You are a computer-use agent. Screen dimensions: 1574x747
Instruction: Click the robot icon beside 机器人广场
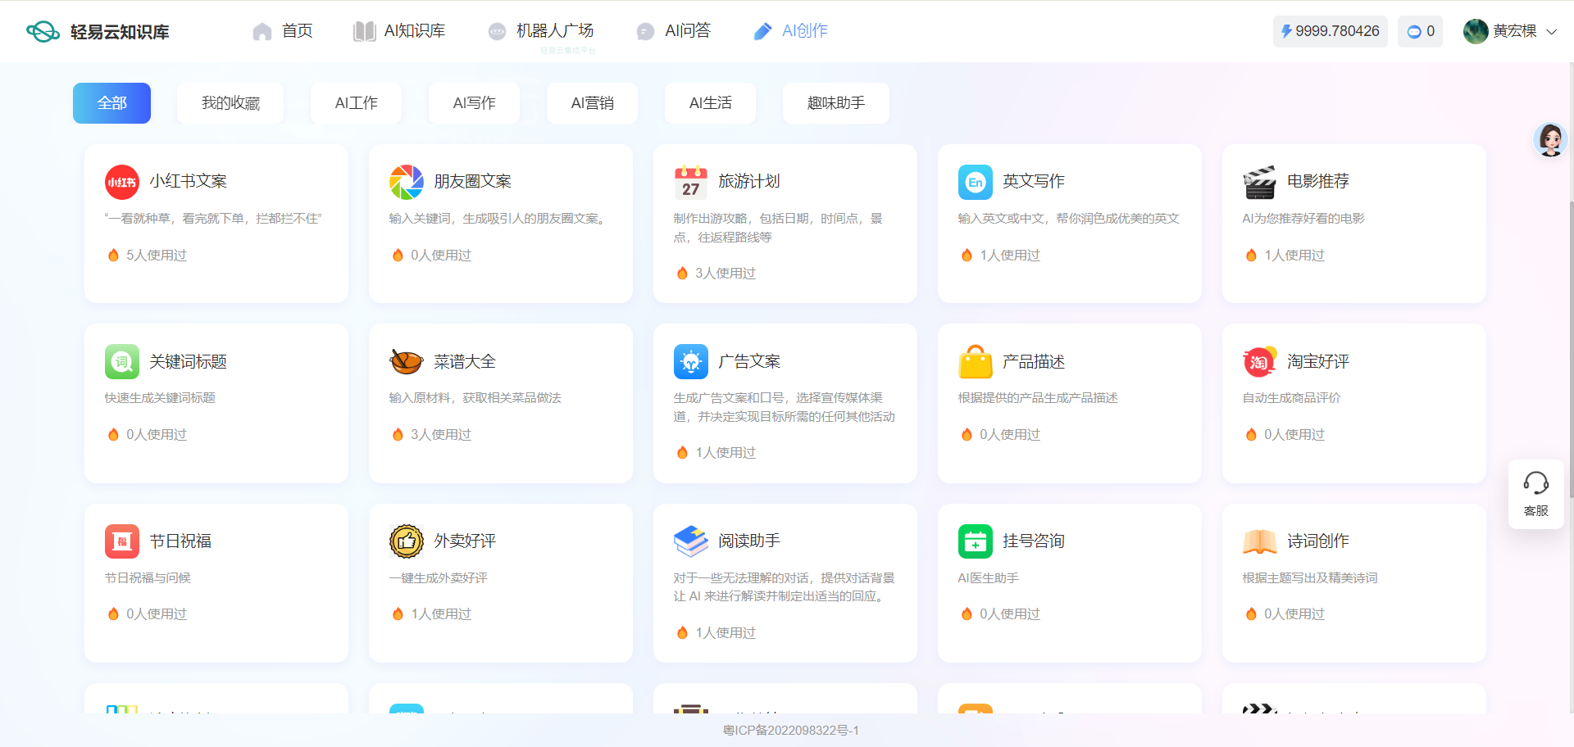(x=497, y=31)
